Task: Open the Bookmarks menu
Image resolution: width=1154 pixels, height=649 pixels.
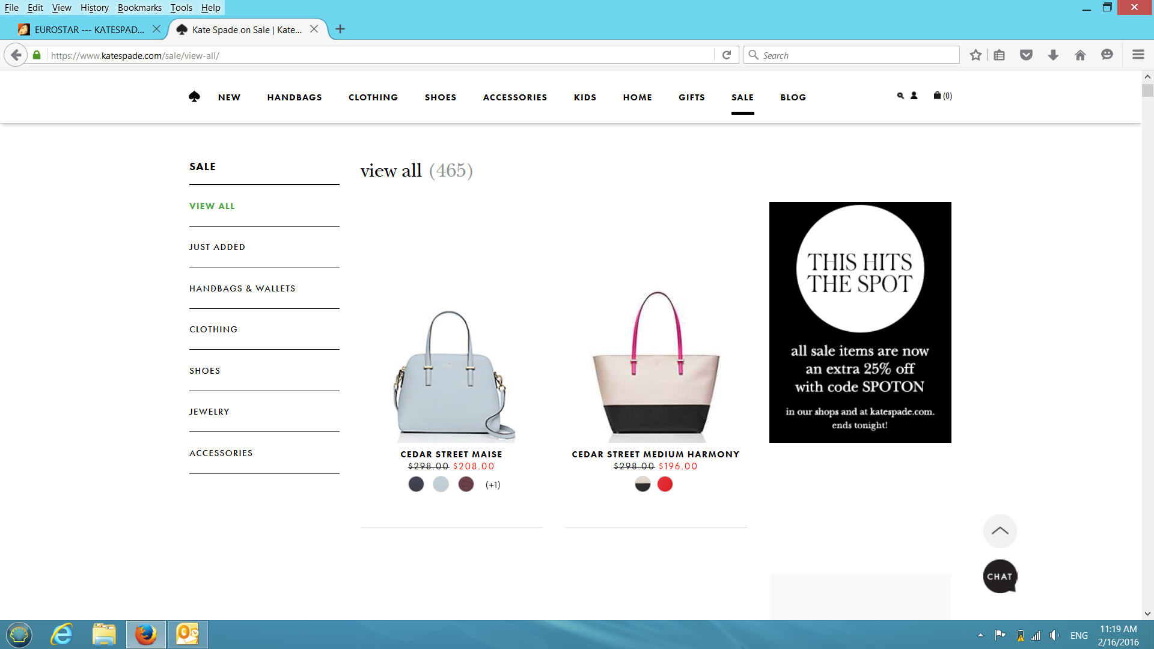Action: [139, 8]
